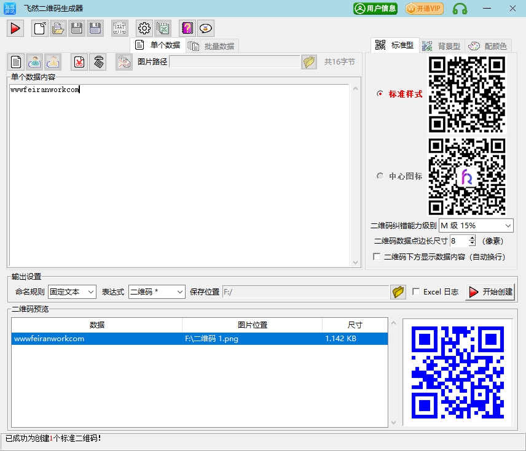Click the F:\二维码 1.png path cell

(x=211, y=339)
